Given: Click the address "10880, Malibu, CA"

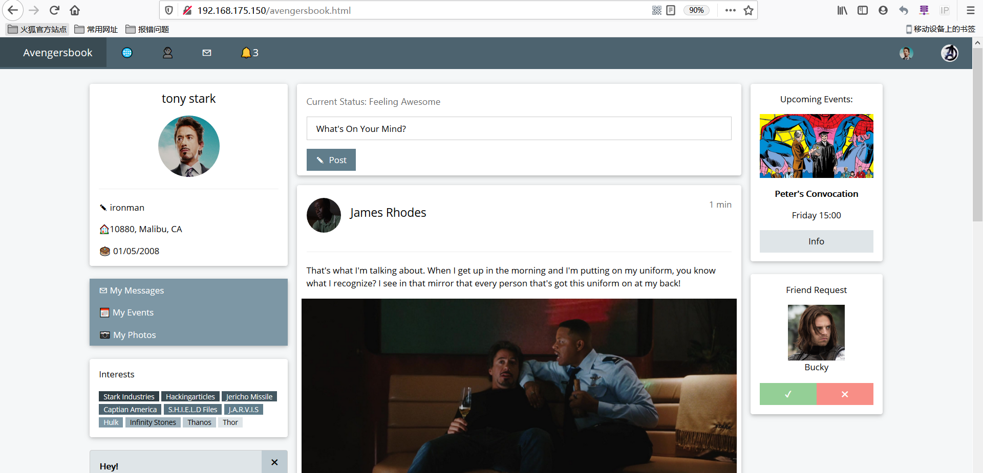Looking at the screenshot, I should pyautogui.click(x=141, y=229).
